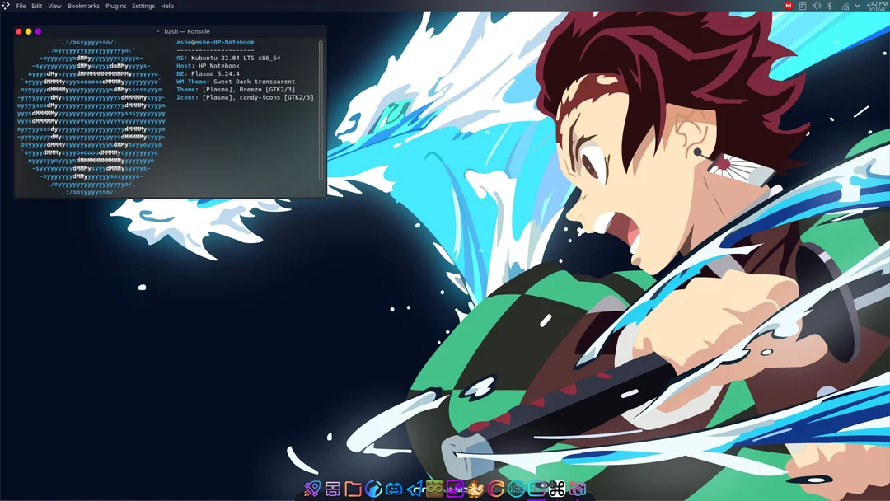Expand hidden system tray icons with the chevron
Screen dimensions: 890x501
(857, 5)
